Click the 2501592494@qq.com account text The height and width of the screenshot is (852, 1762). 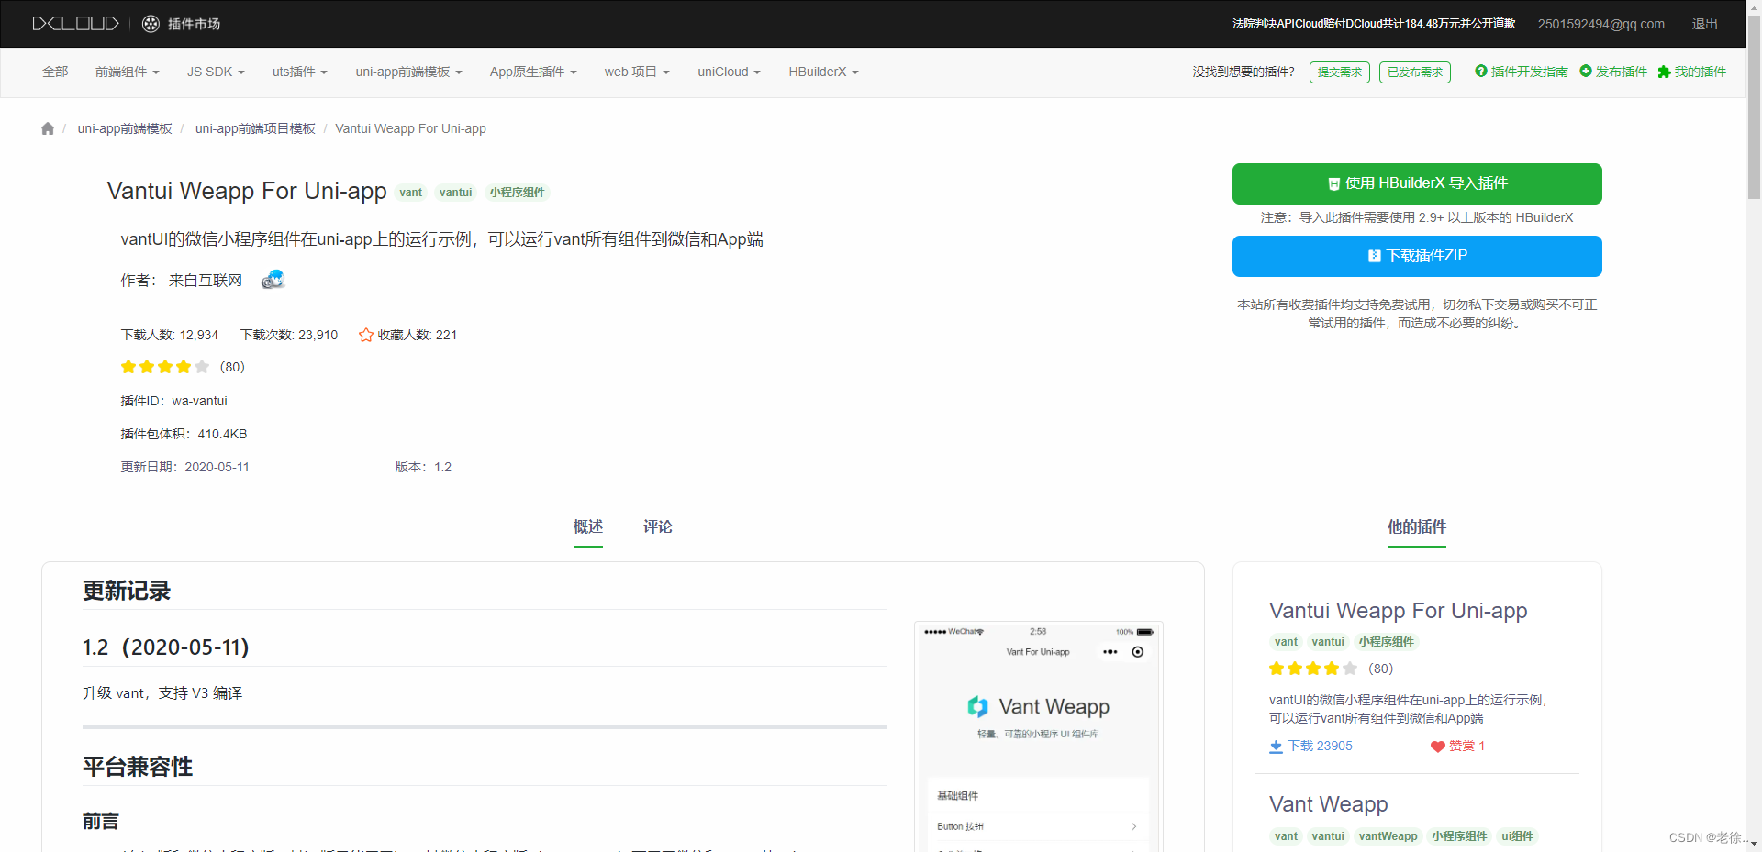click(1600, 24)
